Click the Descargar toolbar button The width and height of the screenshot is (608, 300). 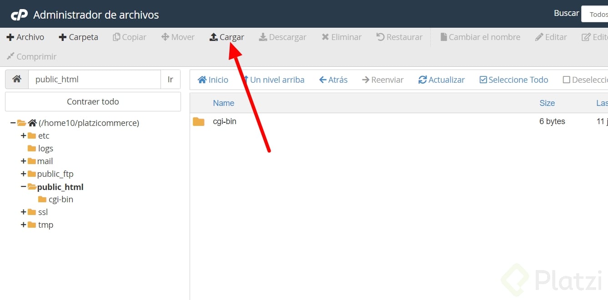coord(282,37)
